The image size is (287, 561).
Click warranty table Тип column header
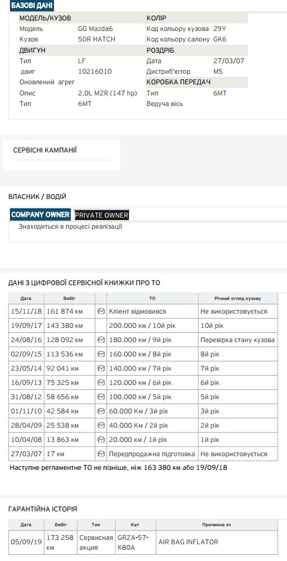pyautogui.click(x=96, y=525)
